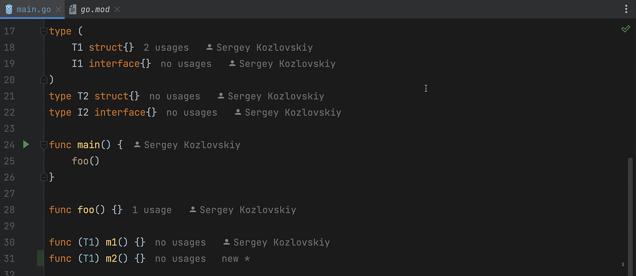This screenshot has height=276, width=636.
Task: Click 'no usages' hint for I2 interface
Action: (x=192, y=113)
